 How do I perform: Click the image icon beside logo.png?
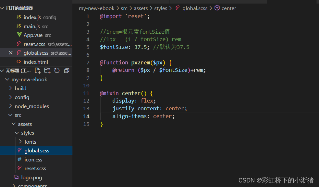[16, 177]
